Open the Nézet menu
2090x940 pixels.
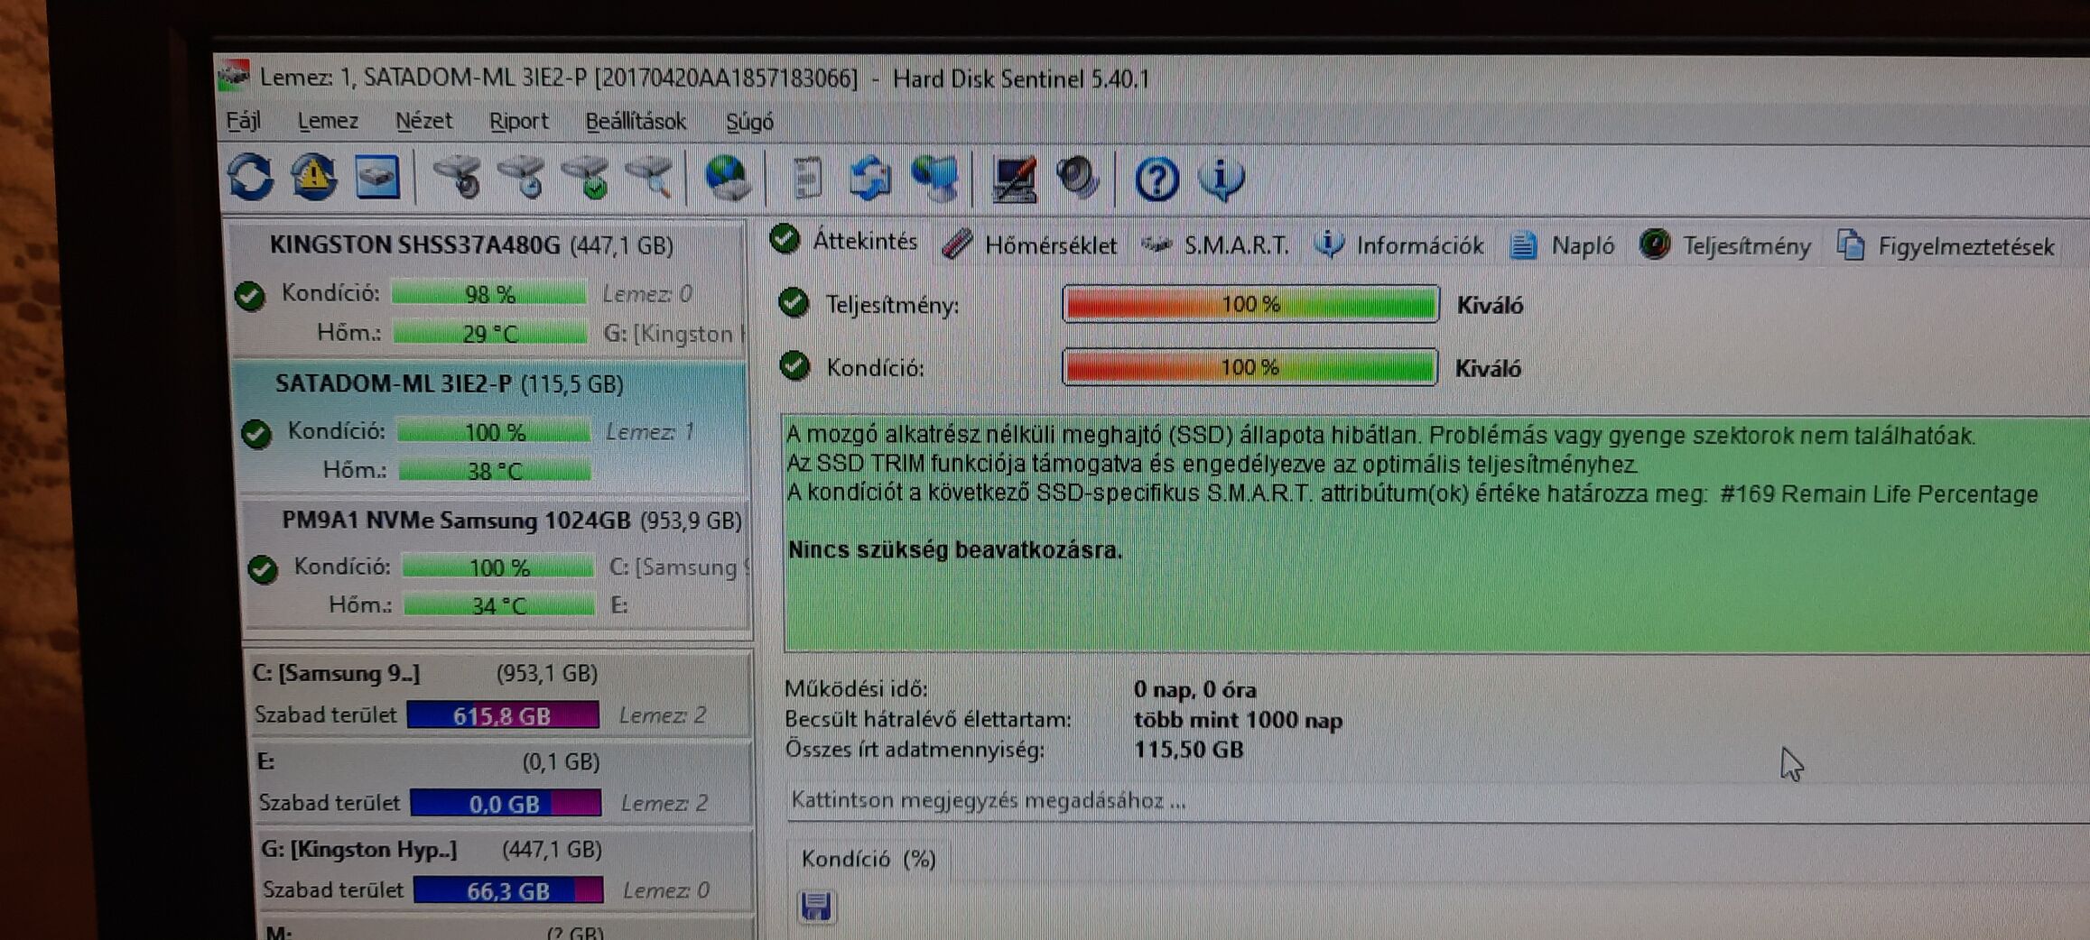click(423, 121)
